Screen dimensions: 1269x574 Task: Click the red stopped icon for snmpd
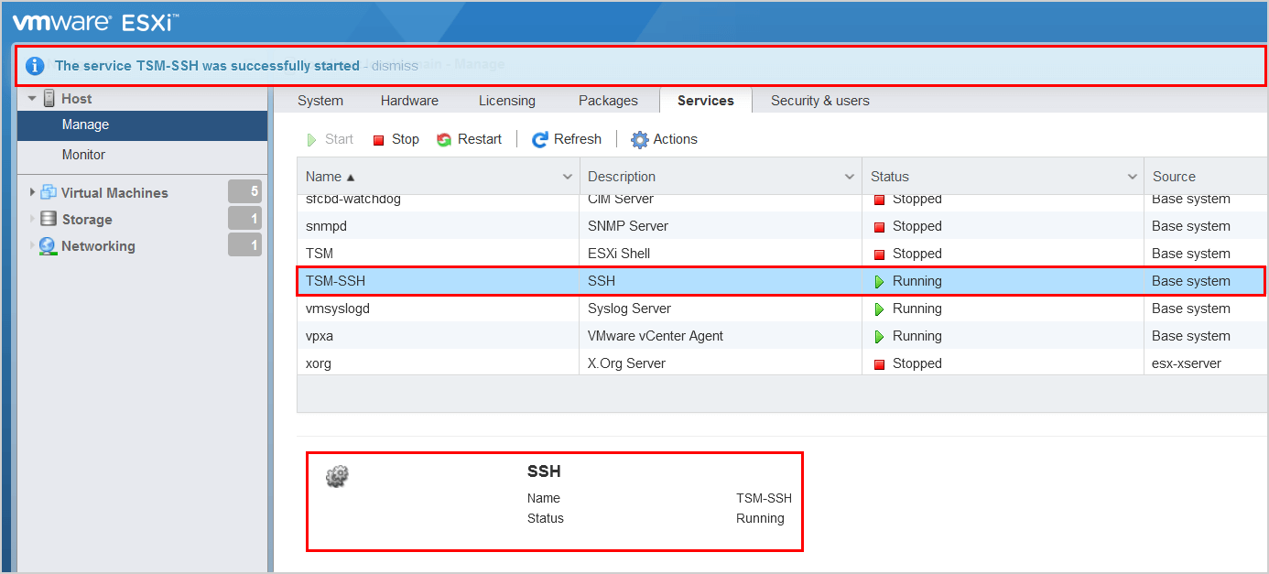pyautogui.click(x=880, y=227)
